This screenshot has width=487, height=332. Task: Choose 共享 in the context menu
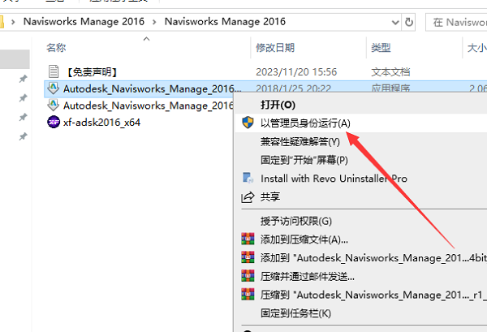pyautogui.click(x=270, y=196)
